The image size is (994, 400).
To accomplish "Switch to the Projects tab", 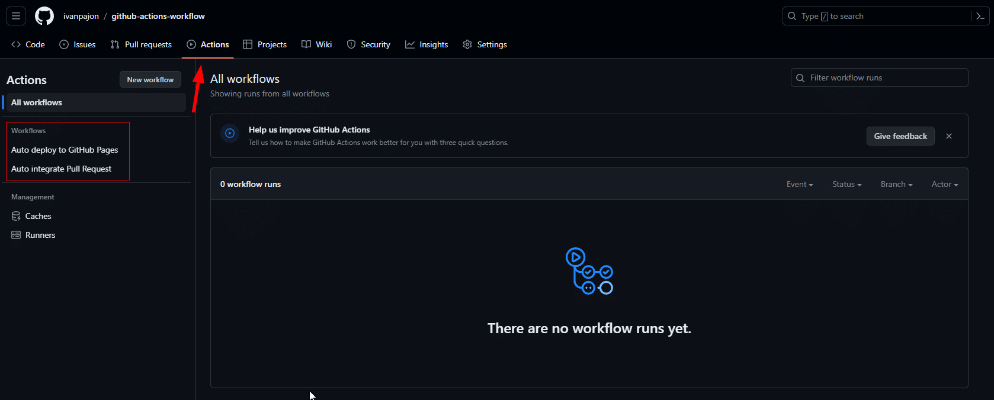I will tap(265, 44).
